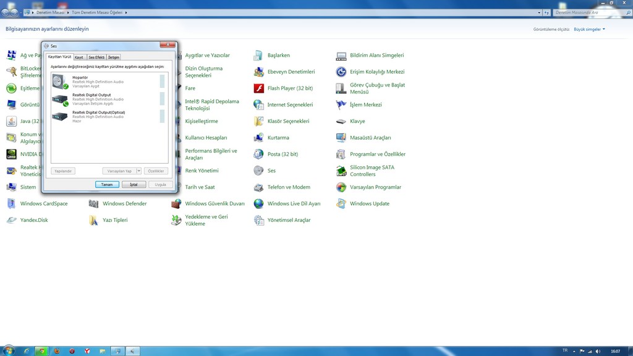Click Fare item
Image resolution: width=633 pixels, height=356 pixels.
(x=190, y=88)
